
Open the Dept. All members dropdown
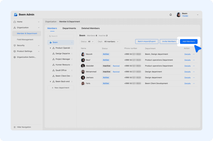(108, 42)
